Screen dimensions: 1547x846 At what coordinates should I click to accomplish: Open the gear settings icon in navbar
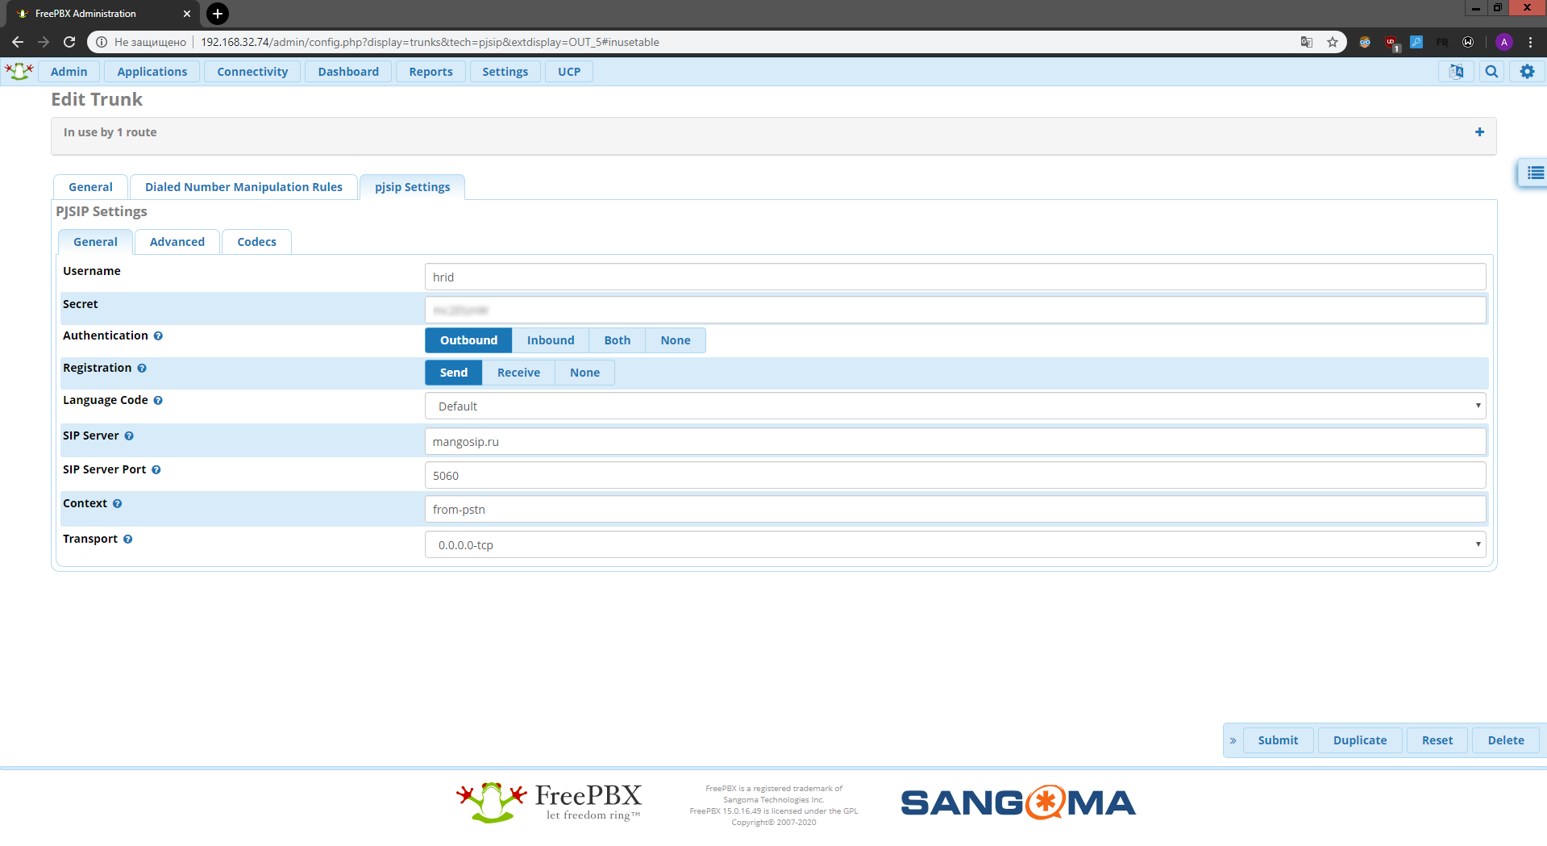pos(1527,72)
